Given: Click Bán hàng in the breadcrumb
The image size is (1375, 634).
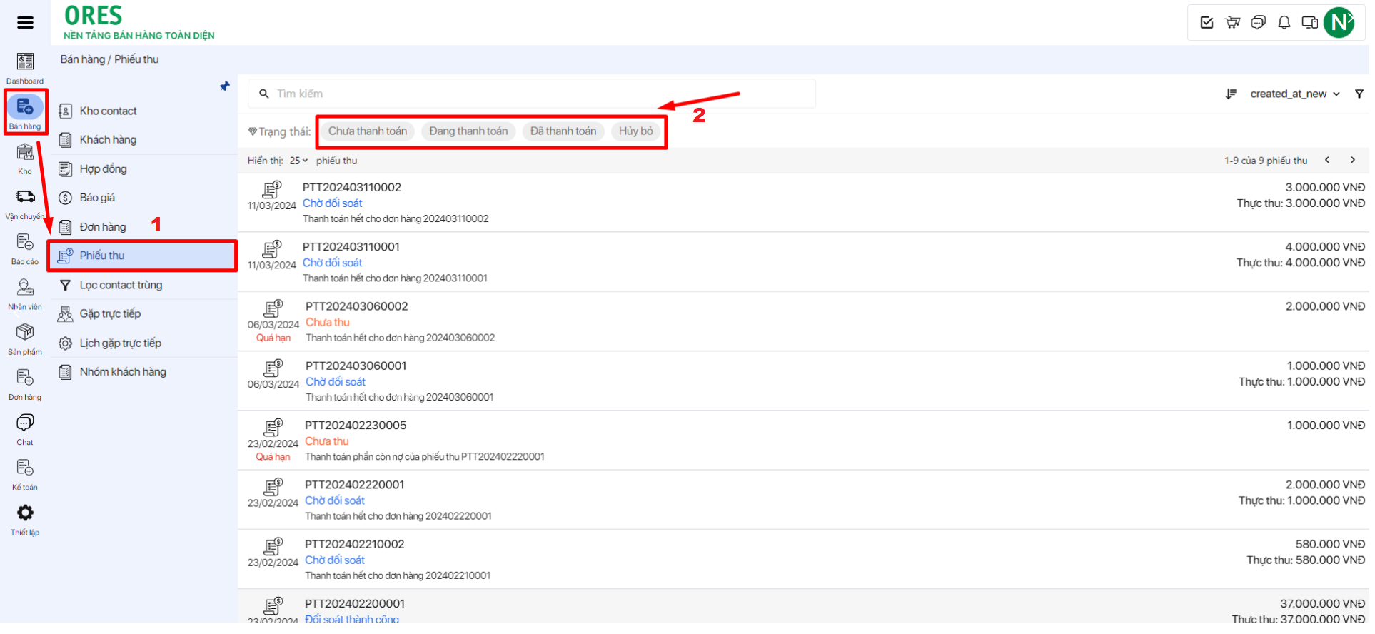Looking at the screenshot, I should click(82, 59).
